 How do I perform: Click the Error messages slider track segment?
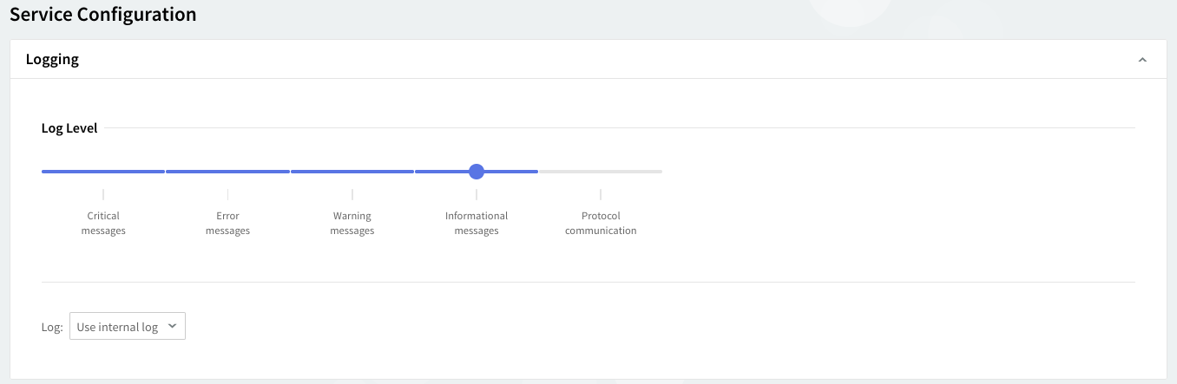pyautogui.click(x=227, y=172)
